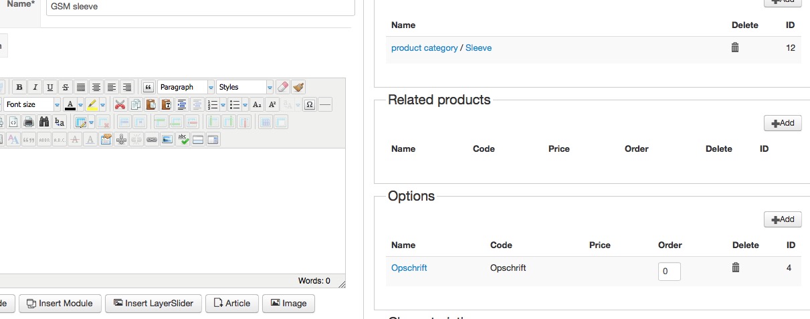Click the yellow highlight color swatch
Viewport: 810px width, 319px height.
point(92,104)
